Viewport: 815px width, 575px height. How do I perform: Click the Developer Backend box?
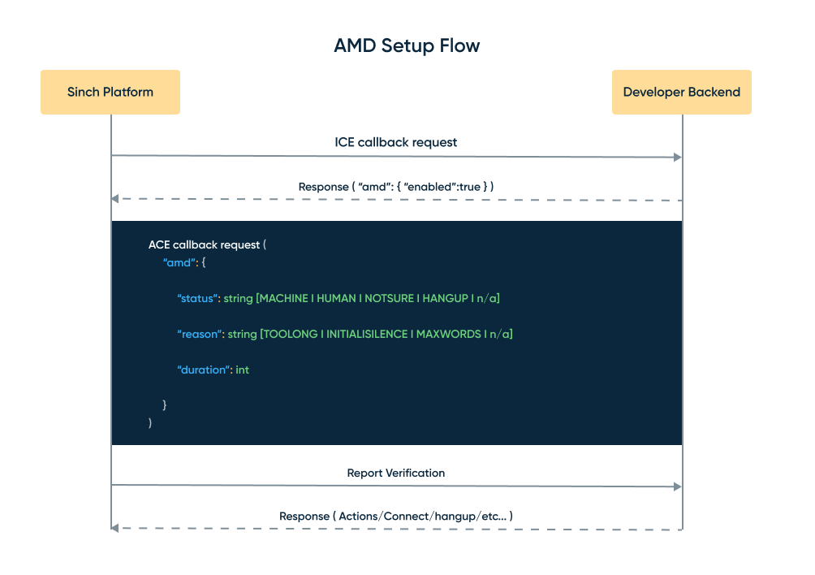click(681, 92)
